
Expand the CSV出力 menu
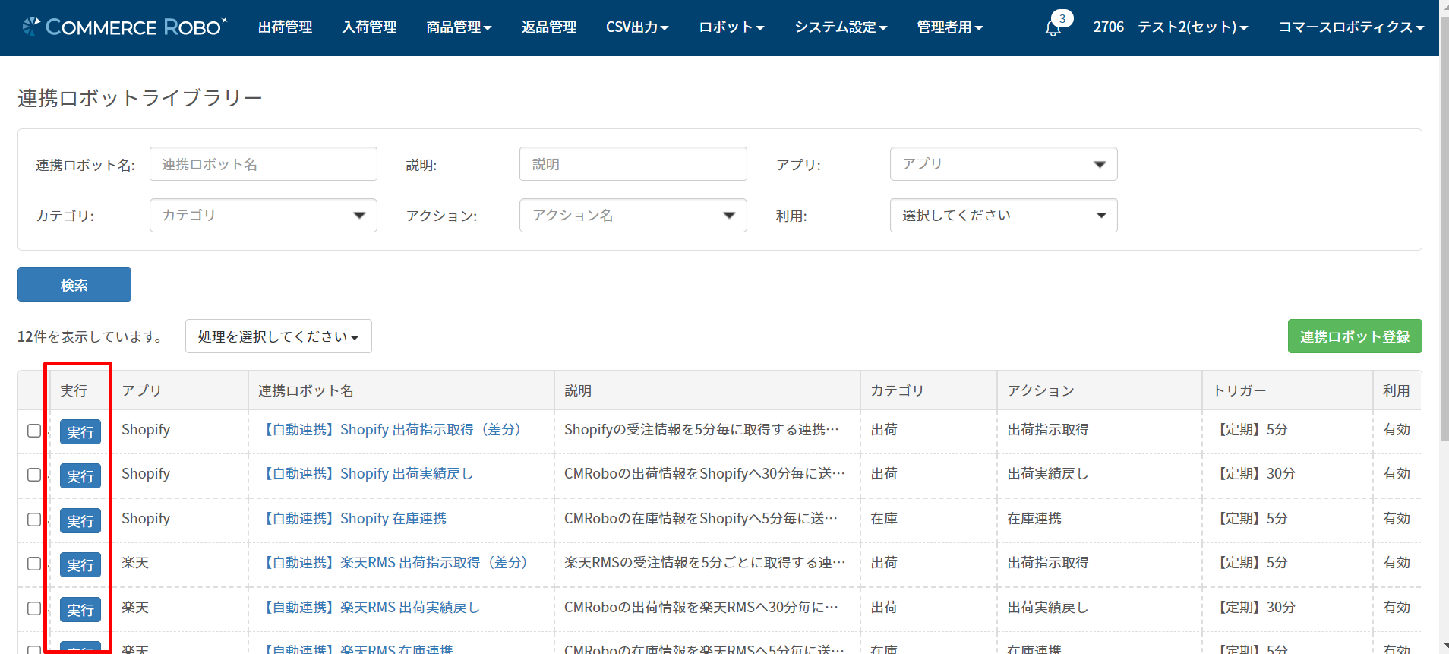coord(637,27)
